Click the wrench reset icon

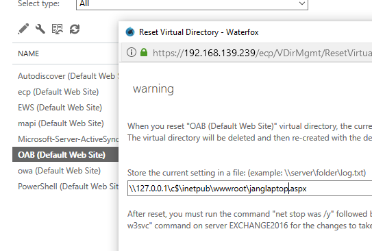(x=40, y=29)
